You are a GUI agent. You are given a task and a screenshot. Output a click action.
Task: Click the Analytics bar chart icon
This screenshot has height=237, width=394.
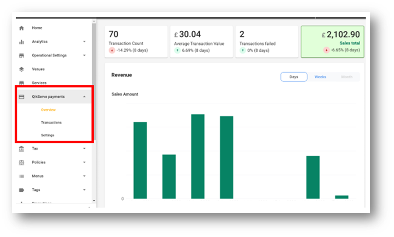22,42
